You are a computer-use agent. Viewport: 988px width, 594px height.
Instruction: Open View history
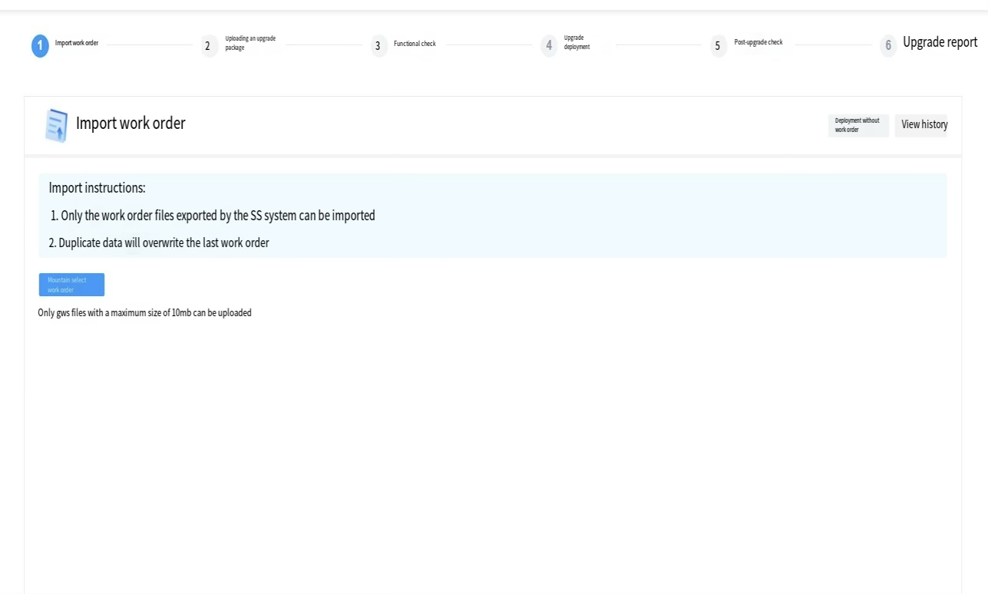[x=923, y=124]
